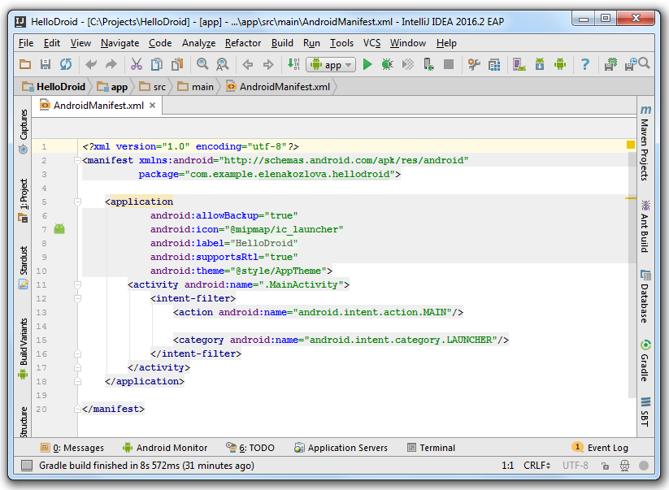Click the Undo arrow icon

(90, 64)
